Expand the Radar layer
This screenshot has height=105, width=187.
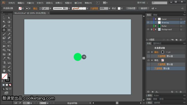click(x=156, y=26)
